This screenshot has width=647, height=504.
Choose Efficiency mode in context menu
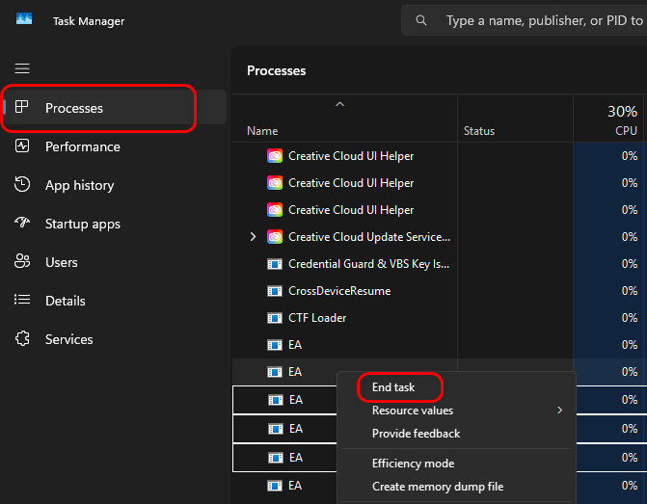click(x=413, y=464)
